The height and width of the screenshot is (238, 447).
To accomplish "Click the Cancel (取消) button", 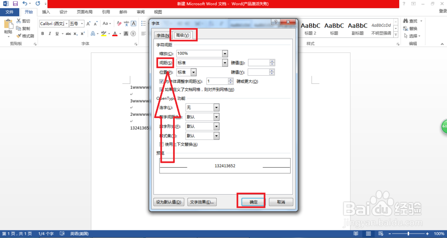I will (281, 202).
